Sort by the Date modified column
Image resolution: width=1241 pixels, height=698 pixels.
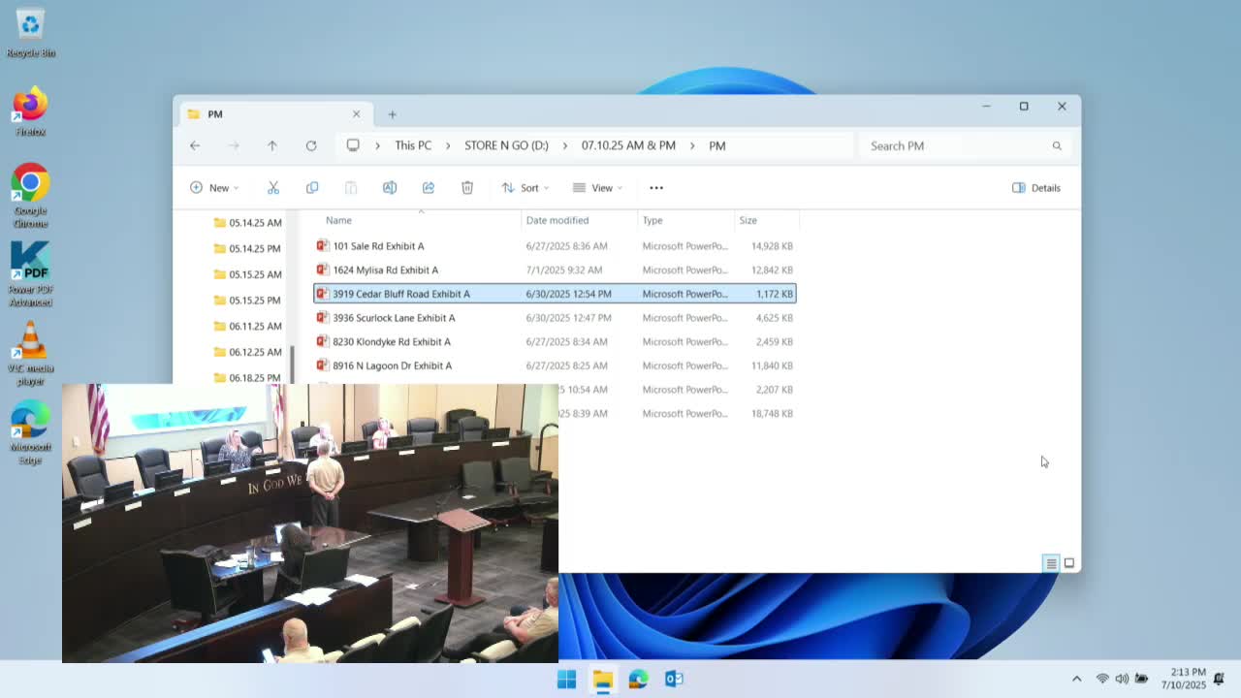click(579, 220)
